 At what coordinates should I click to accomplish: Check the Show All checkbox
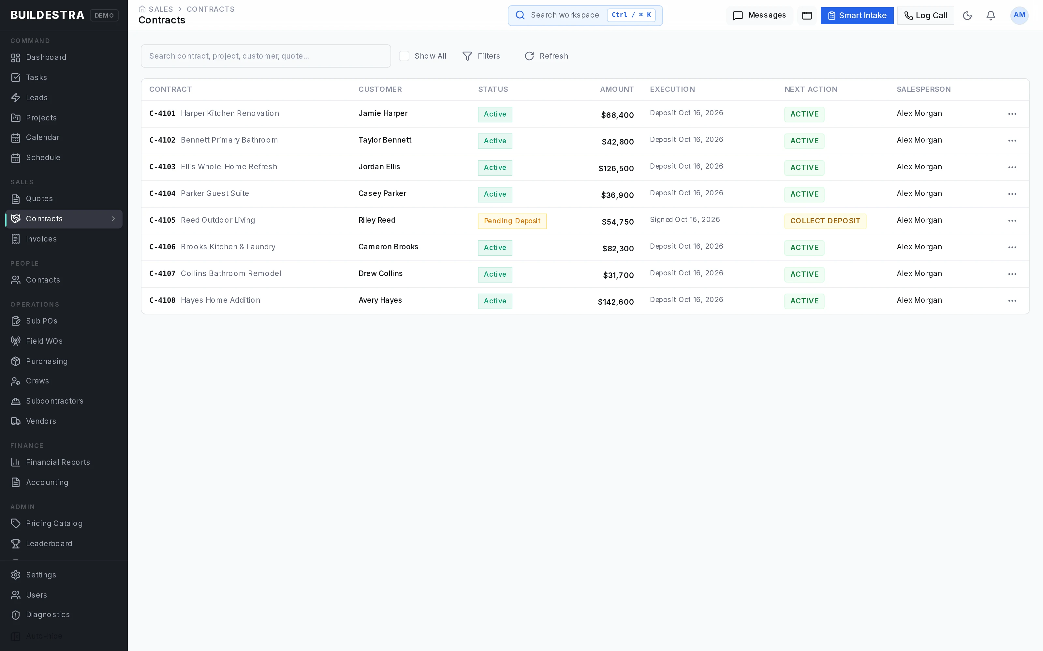click(x=404, y=56)
